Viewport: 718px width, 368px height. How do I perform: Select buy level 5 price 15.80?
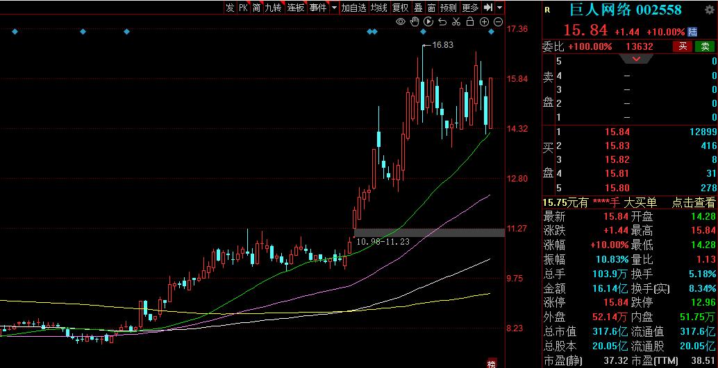(617, 188)
